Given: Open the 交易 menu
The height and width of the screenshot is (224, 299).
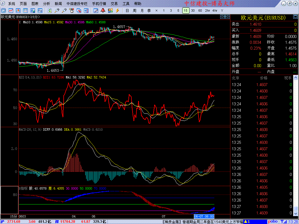Looking at the screenshot, I should tap(114, 3).
